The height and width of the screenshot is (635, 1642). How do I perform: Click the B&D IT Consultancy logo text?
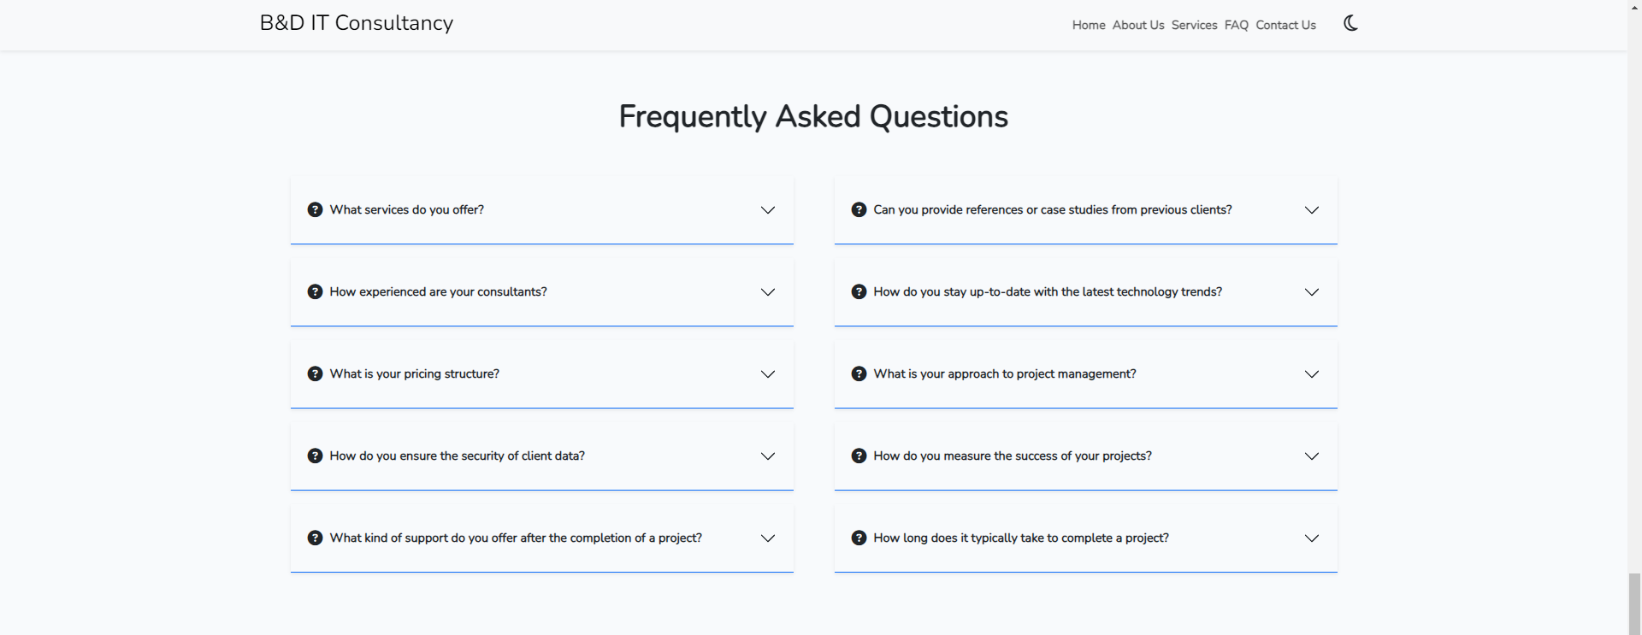point(357,23)
